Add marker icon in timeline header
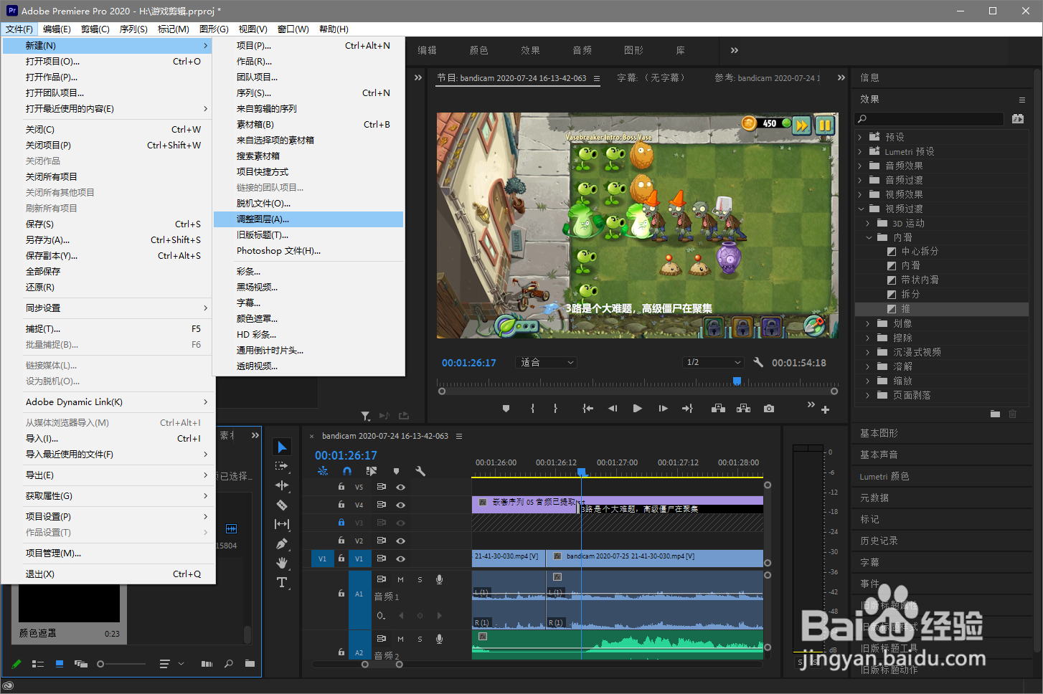 pos(396,471)
